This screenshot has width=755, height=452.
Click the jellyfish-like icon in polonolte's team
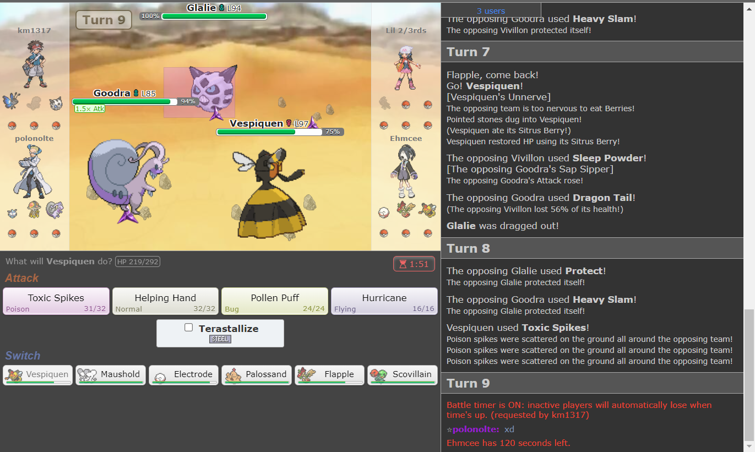(x=34, y=210)
